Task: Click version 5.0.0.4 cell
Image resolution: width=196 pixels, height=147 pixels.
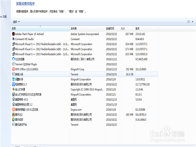Action: [x=139, y=100]
